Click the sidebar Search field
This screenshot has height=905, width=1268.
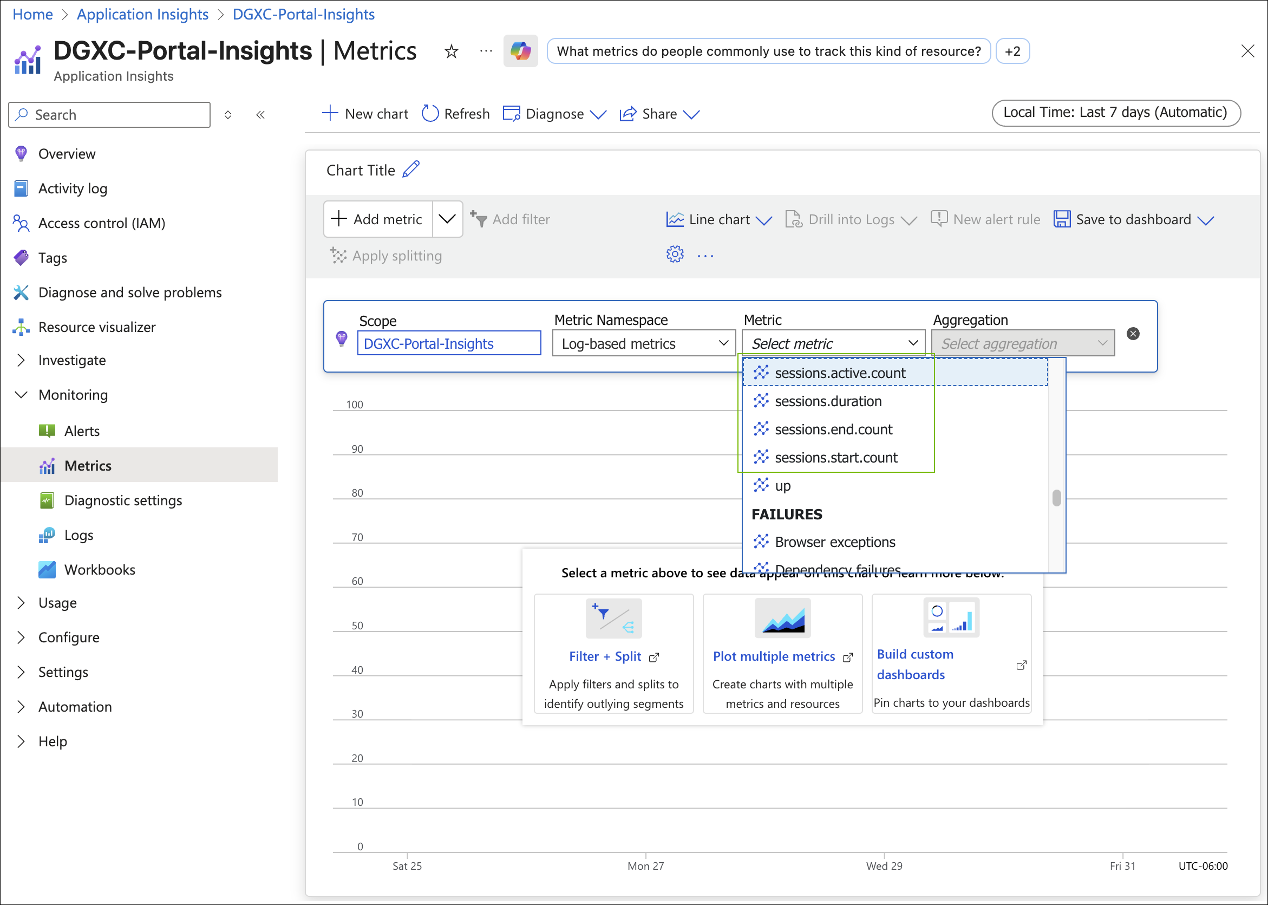coord(109,115)
